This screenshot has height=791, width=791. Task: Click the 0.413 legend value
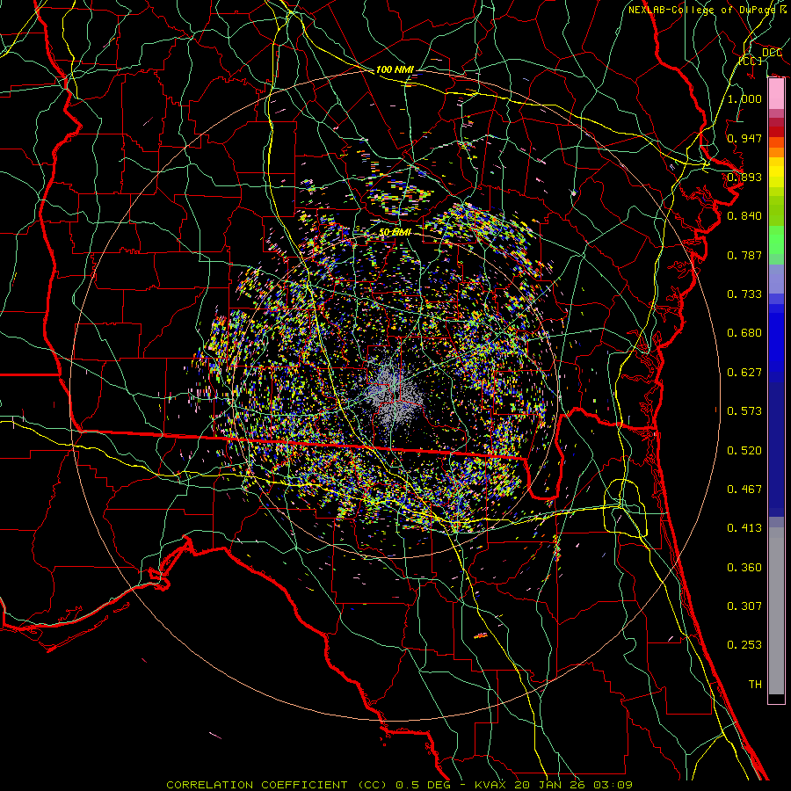click(744, 528)
